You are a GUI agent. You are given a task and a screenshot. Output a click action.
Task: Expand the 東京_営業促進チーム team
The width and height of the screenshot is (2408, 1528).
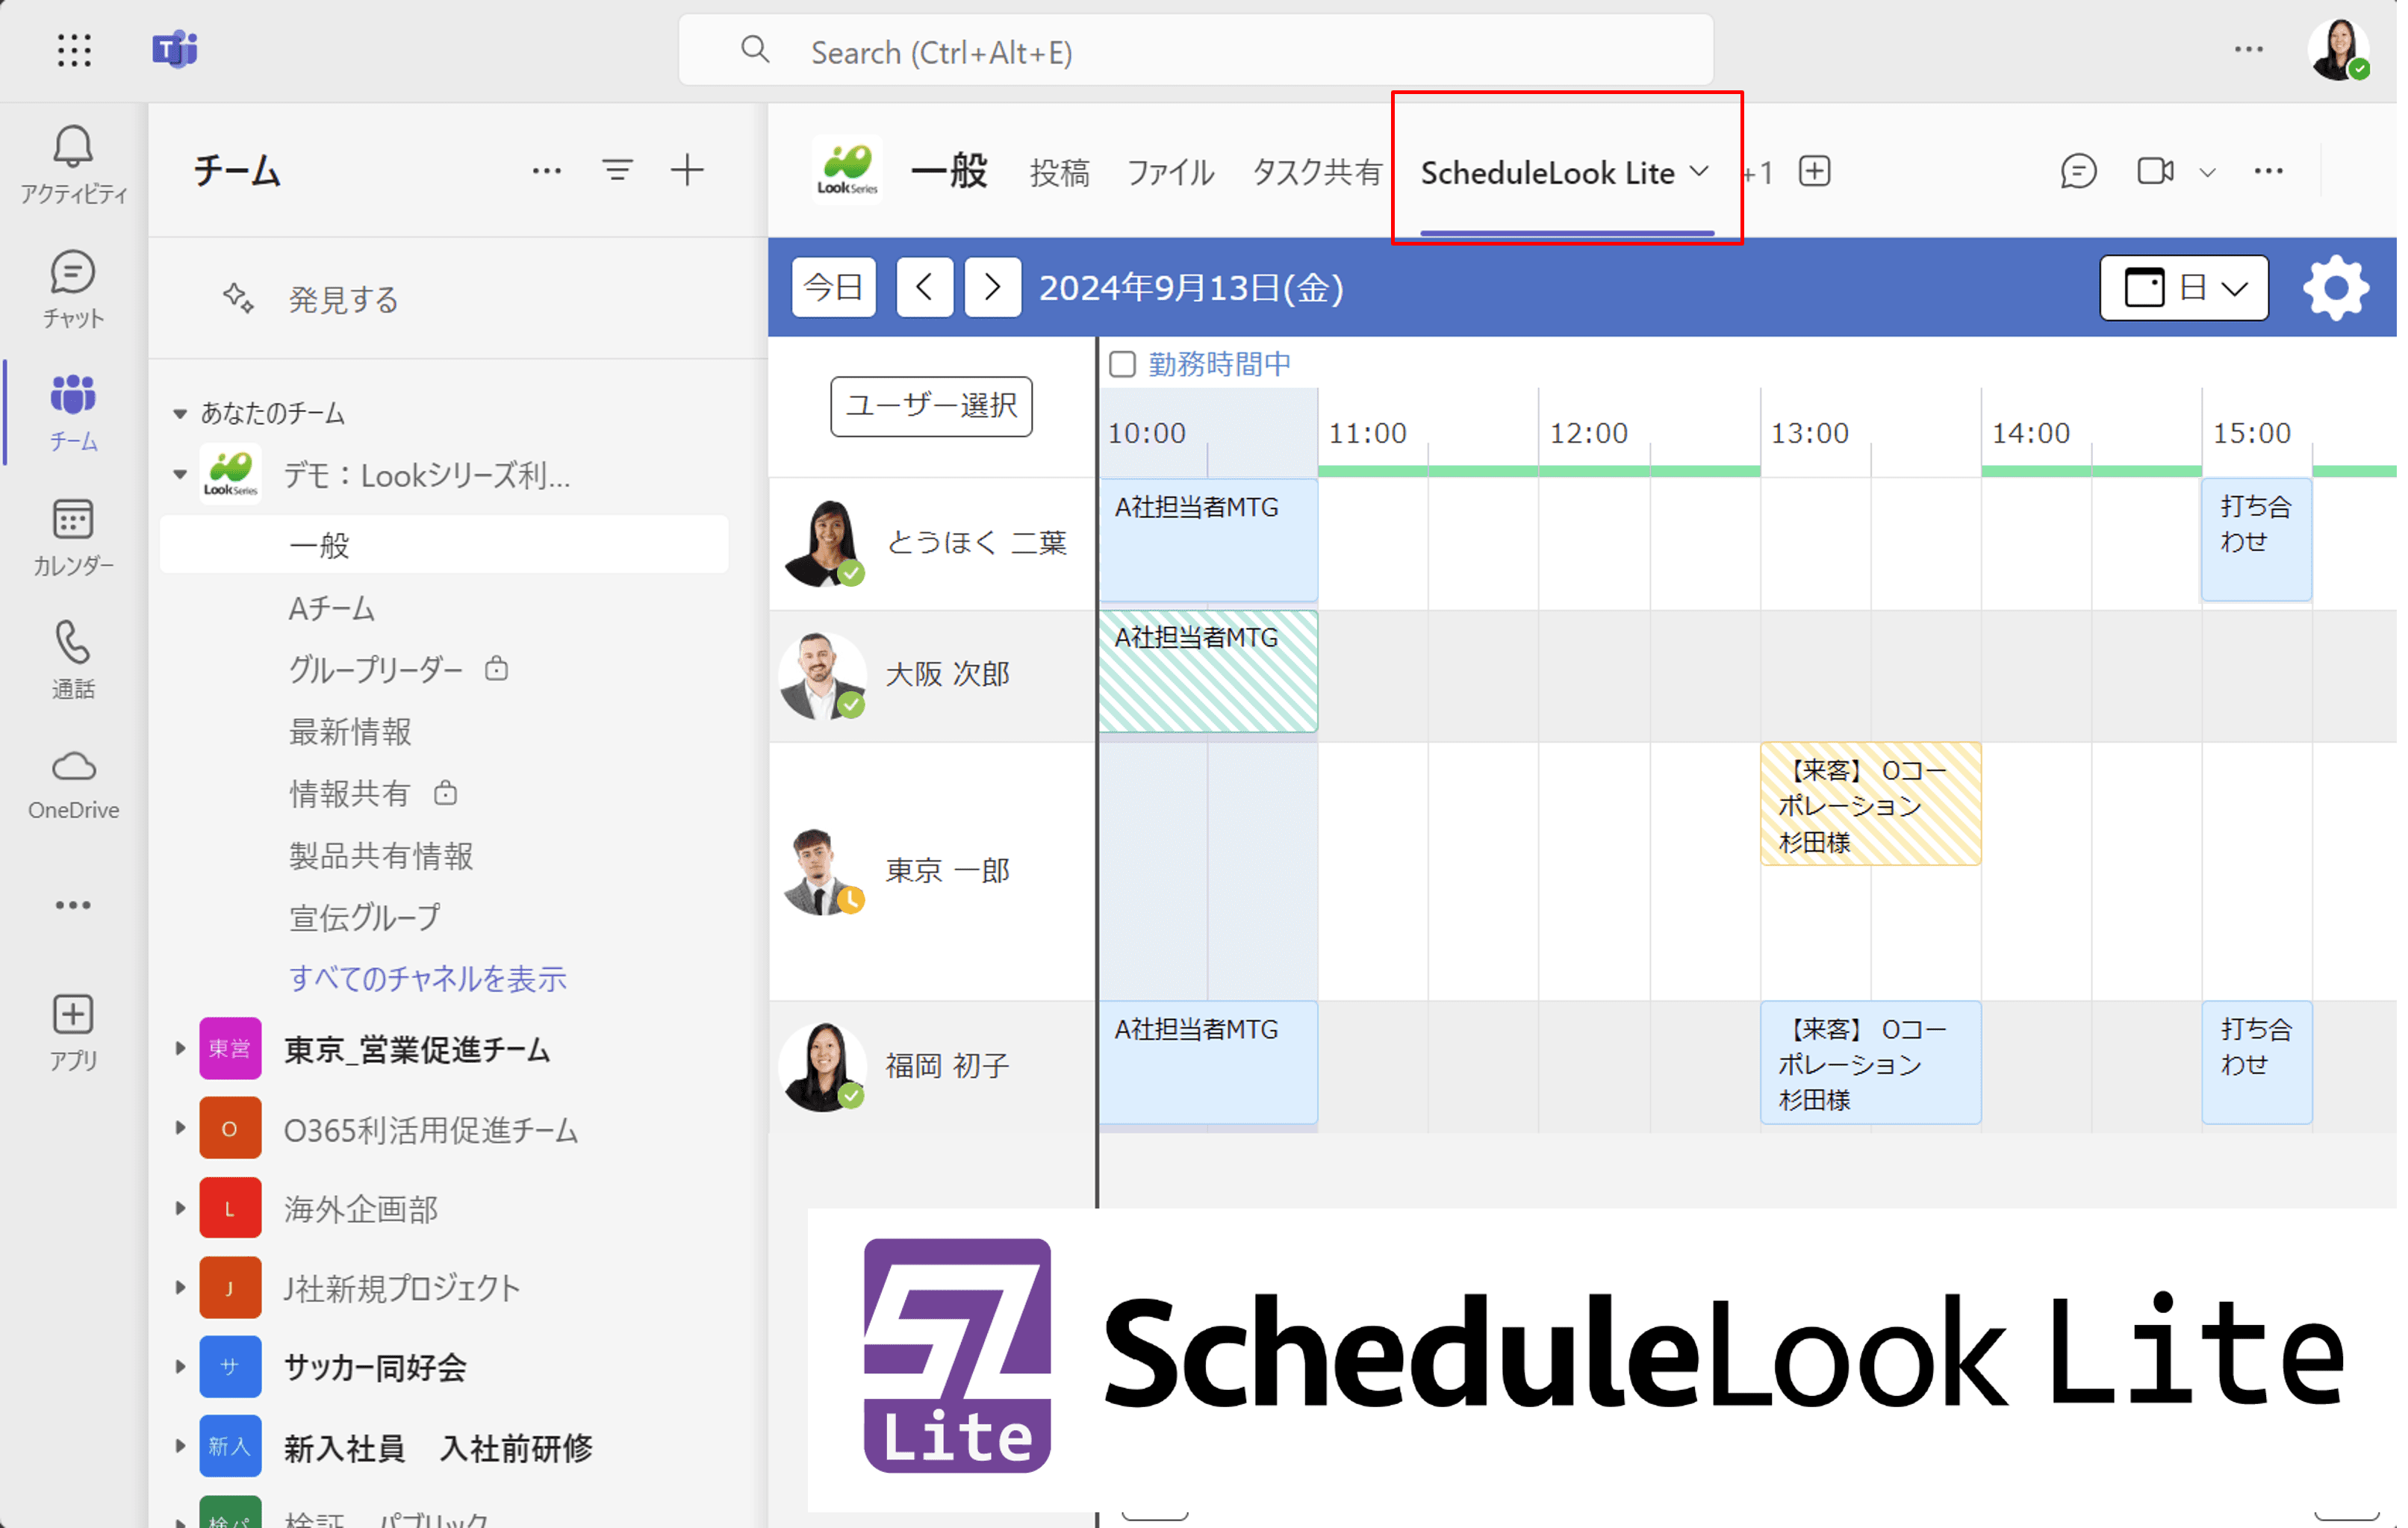[180, 1049]
